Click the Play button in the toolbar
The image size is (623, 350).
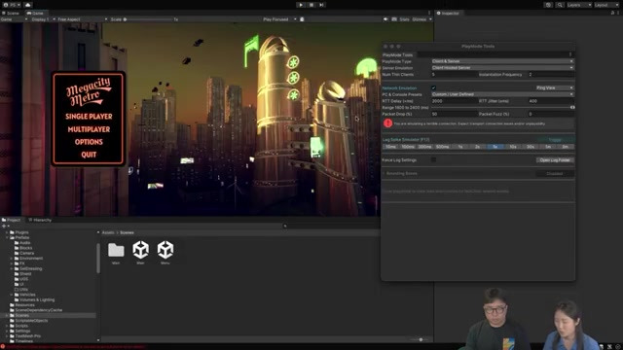click(301, 5)
